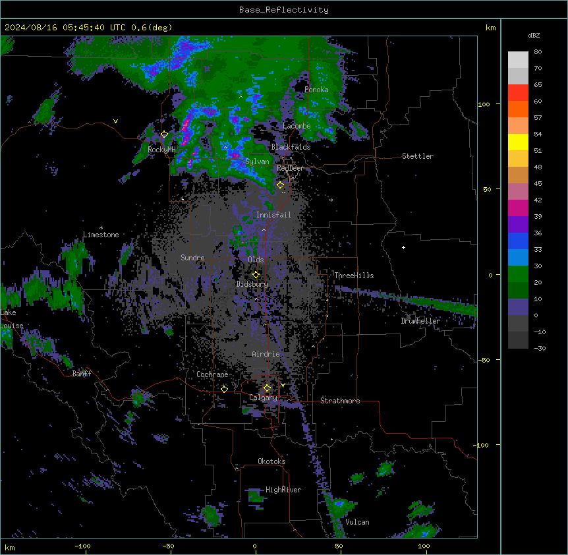Select the purple 36-39 dBZ legend swatch

click(518, 225)
